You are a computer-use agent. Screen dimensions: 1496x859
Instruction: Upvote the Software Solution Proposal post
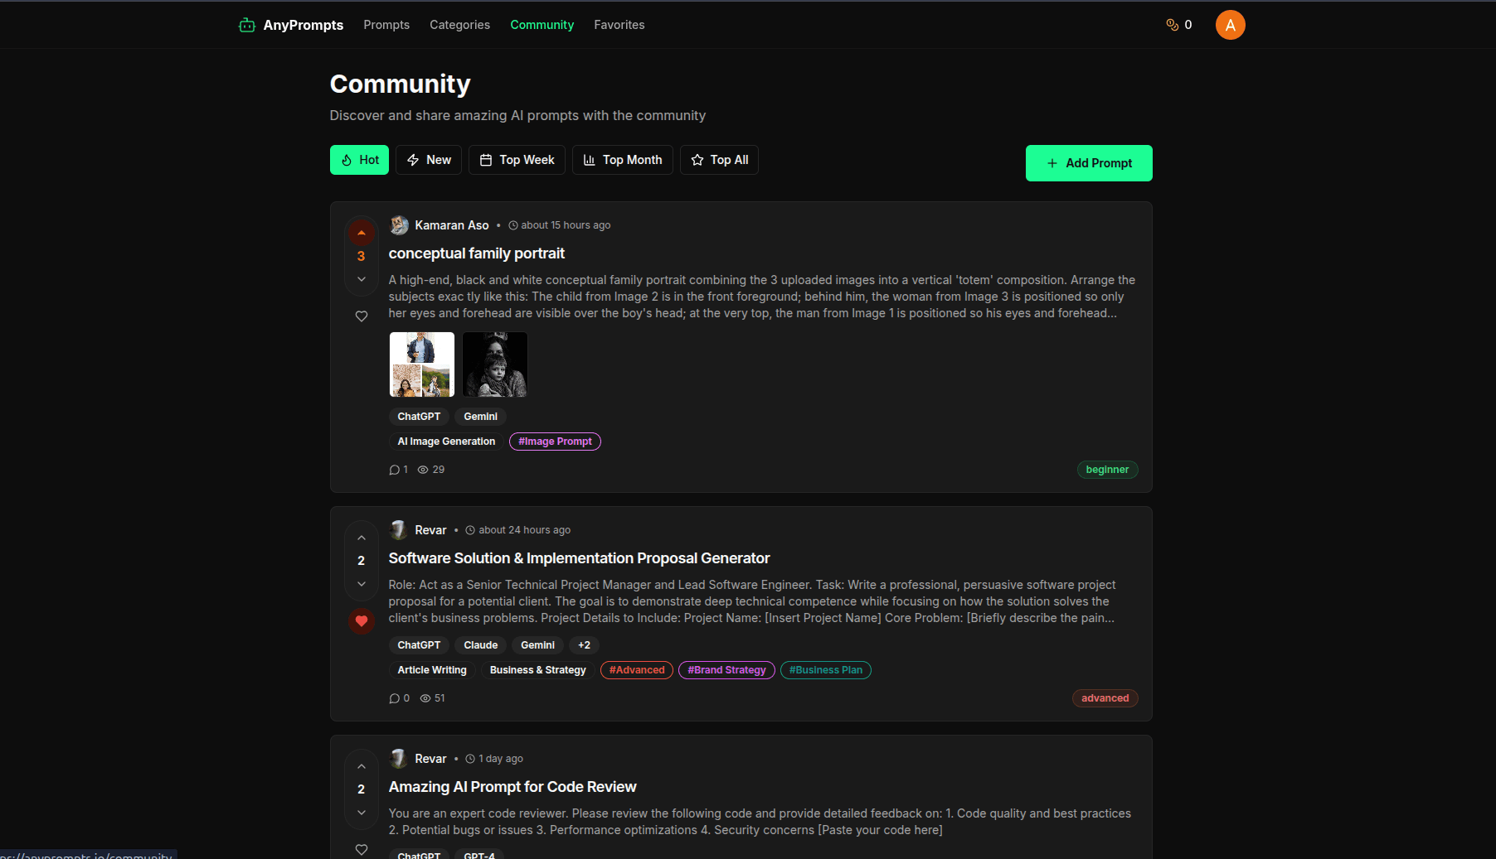coord(362,538)
